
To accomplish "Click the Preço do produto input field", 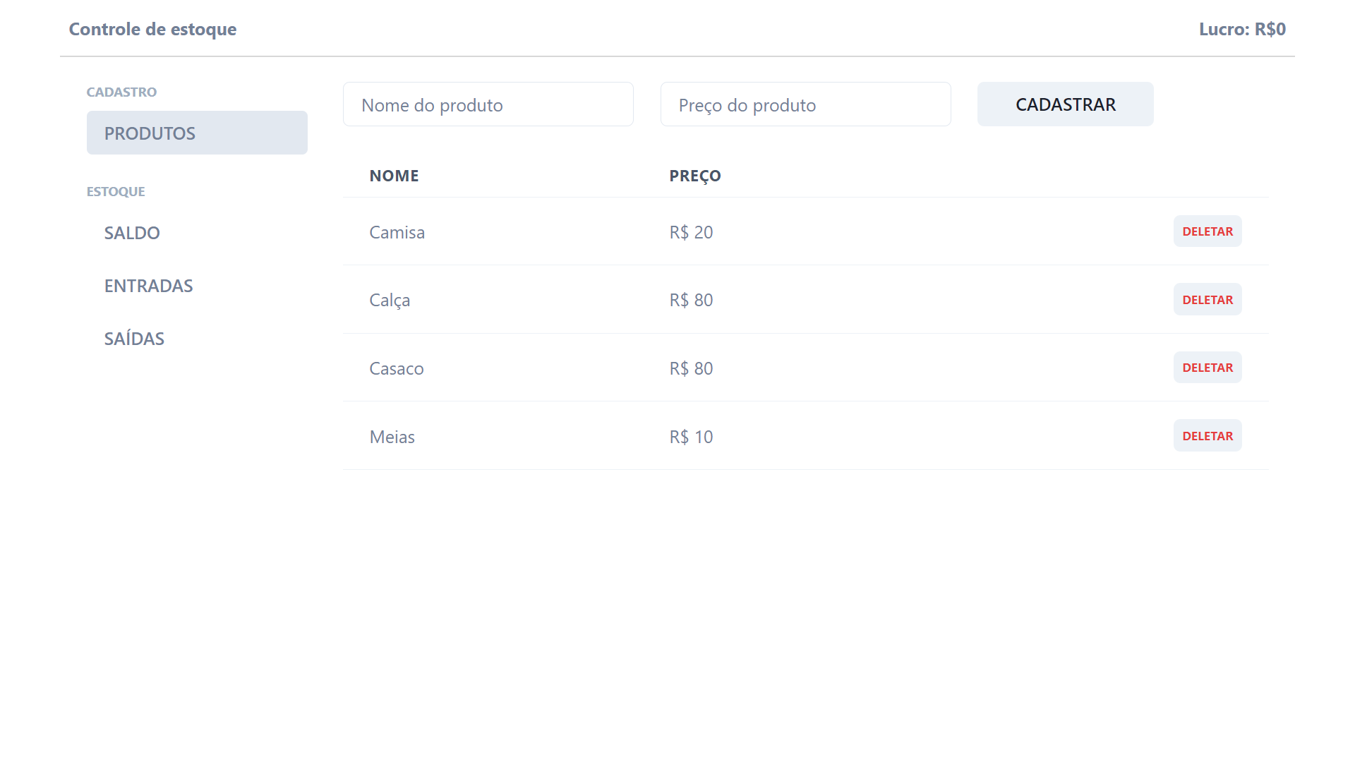I will point(805,104).
